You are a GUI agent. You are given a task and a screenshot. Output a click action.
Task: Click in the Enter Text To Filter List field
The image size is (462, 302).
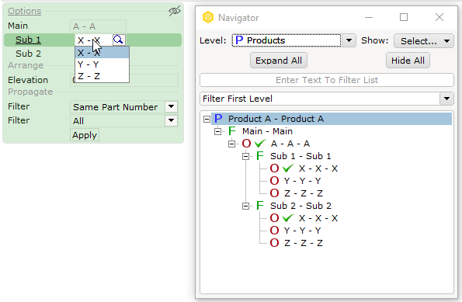pyautogui.click(x=326, y=80)
